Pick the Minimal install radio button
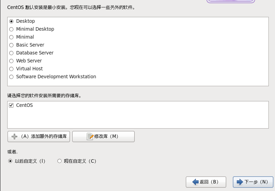 point(11,37)
